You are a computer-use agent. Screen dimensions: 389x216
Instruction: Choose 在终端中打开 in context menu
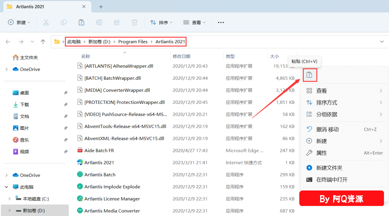[x=345, y=180]
